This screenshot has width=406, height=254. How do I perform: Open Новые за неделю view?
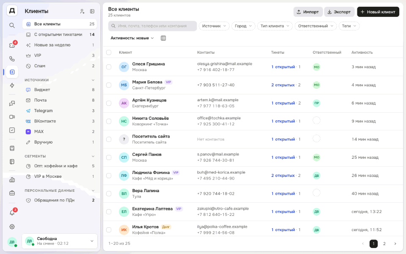pos(60,45)
